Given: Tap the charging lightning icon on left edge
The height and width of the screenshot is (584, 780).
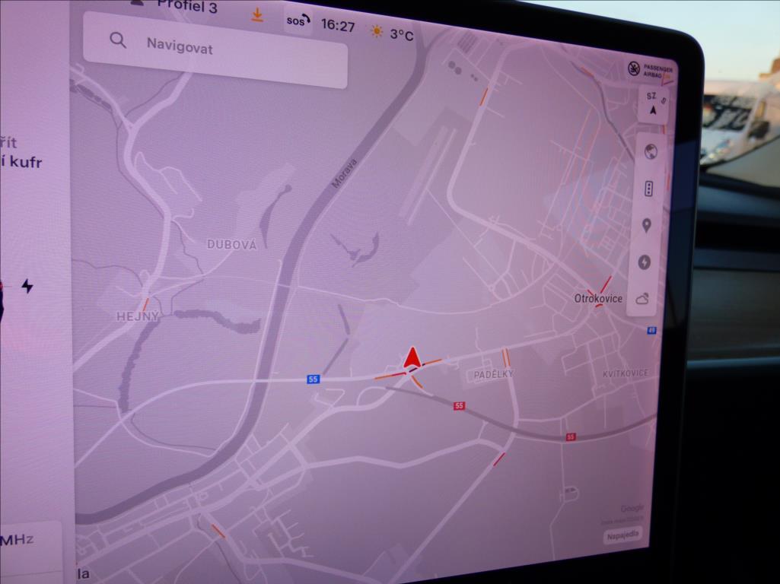Looking at the screenshot, I should (27, 285).
